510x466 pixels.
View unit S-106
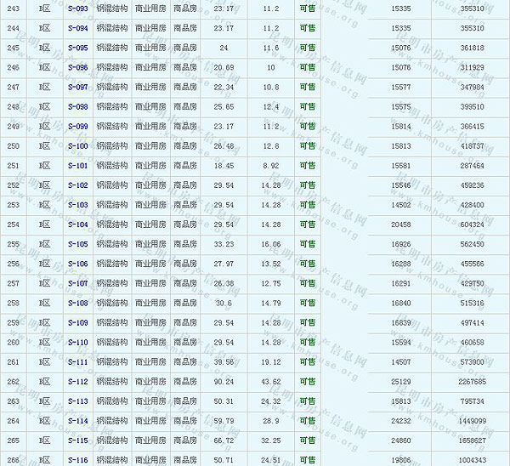pos(77,264)
